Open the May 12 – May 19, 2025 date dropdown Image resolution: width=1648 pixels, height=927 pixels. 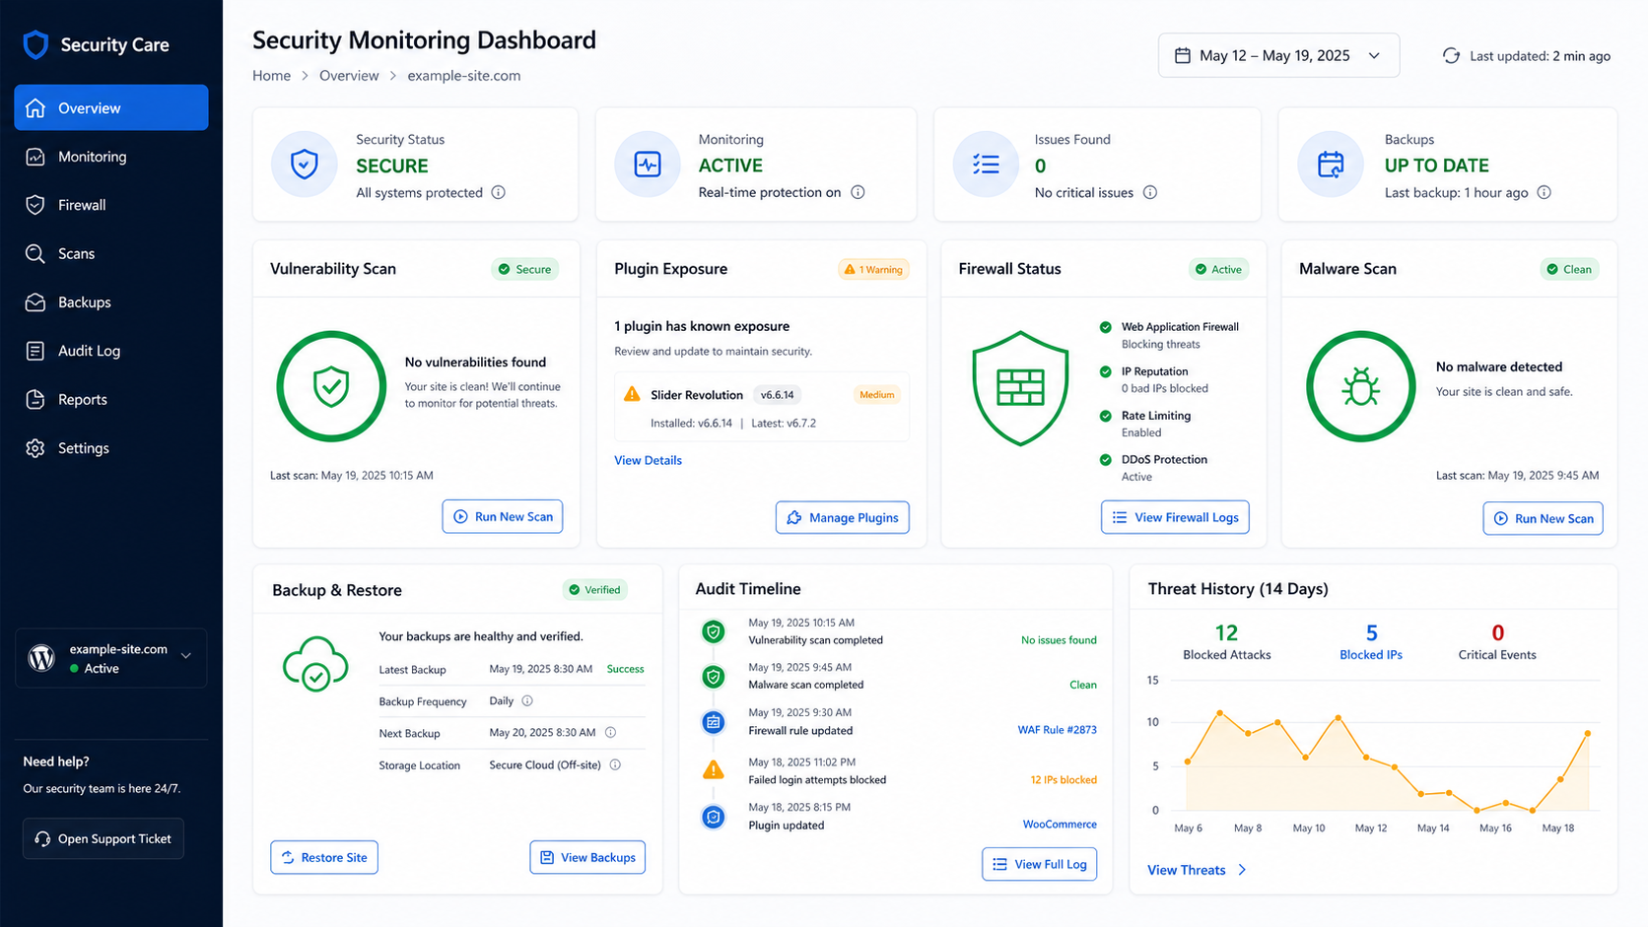(1278, 56)
